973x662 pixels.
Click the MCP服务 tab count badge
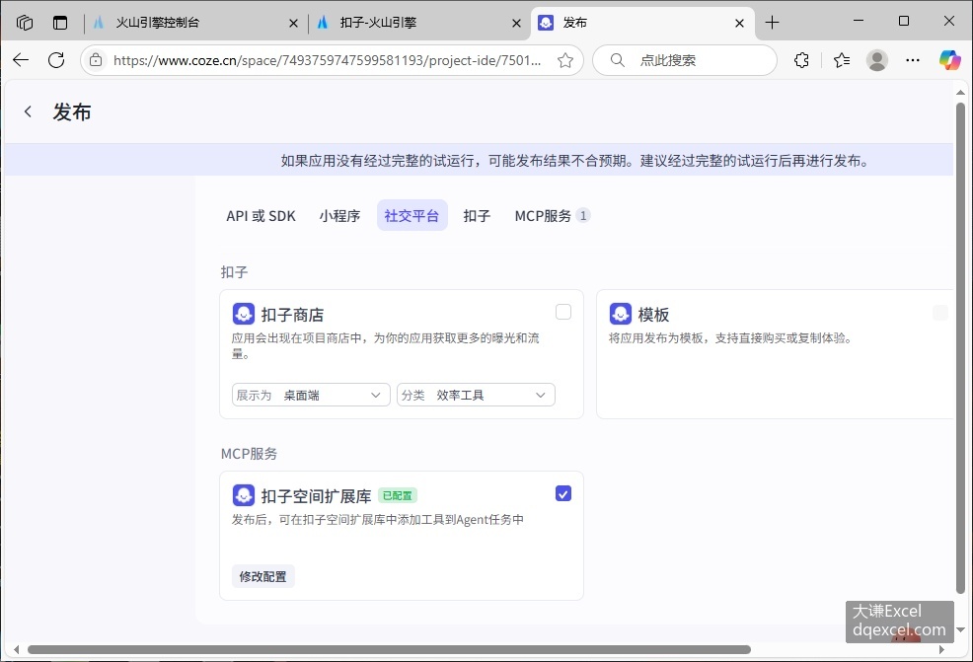click(582, 215)
